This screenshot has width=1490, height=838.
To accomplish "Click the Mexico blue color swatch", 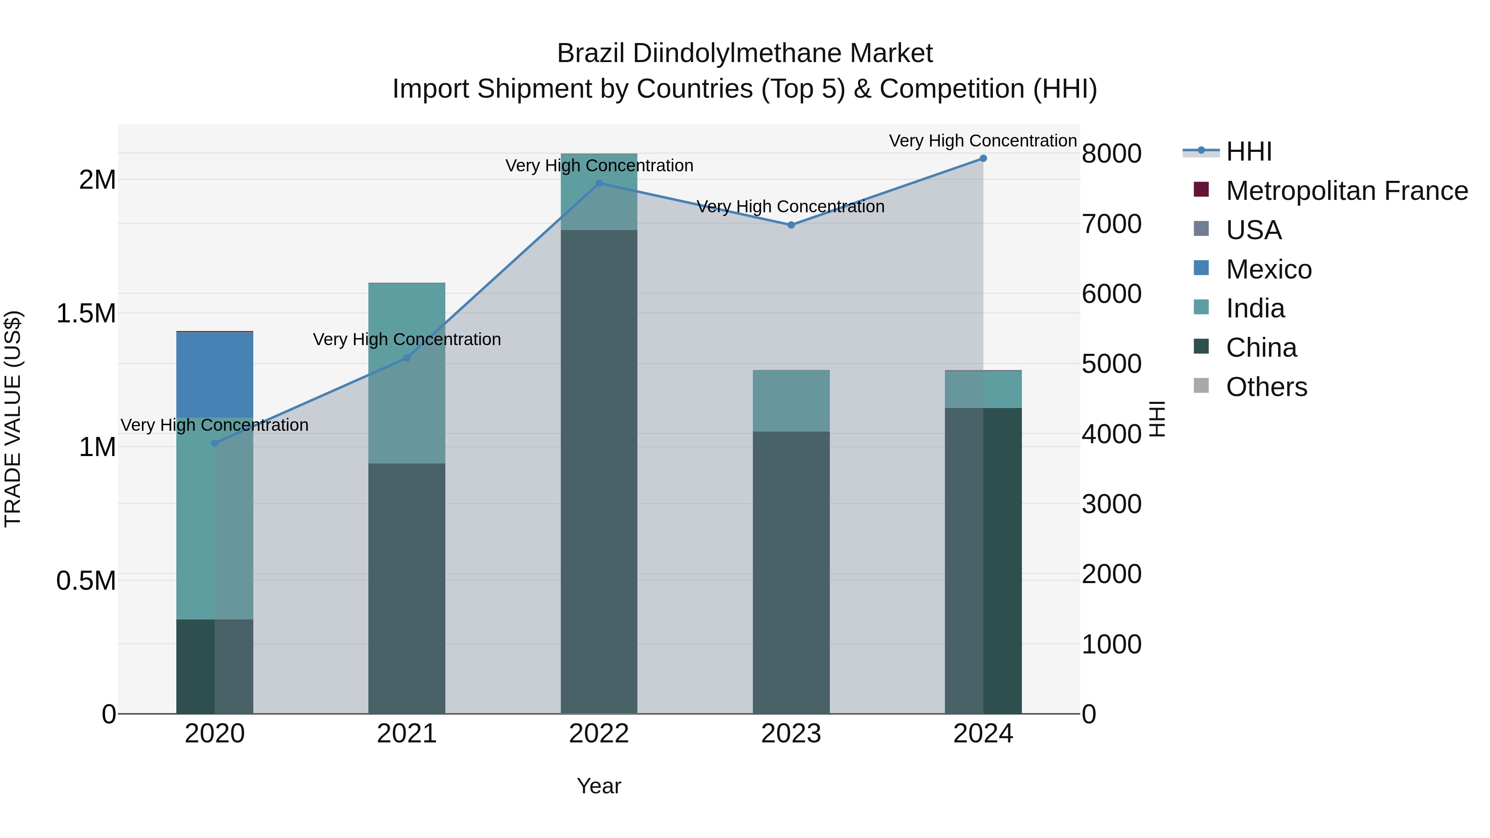I will [1202, 268].
